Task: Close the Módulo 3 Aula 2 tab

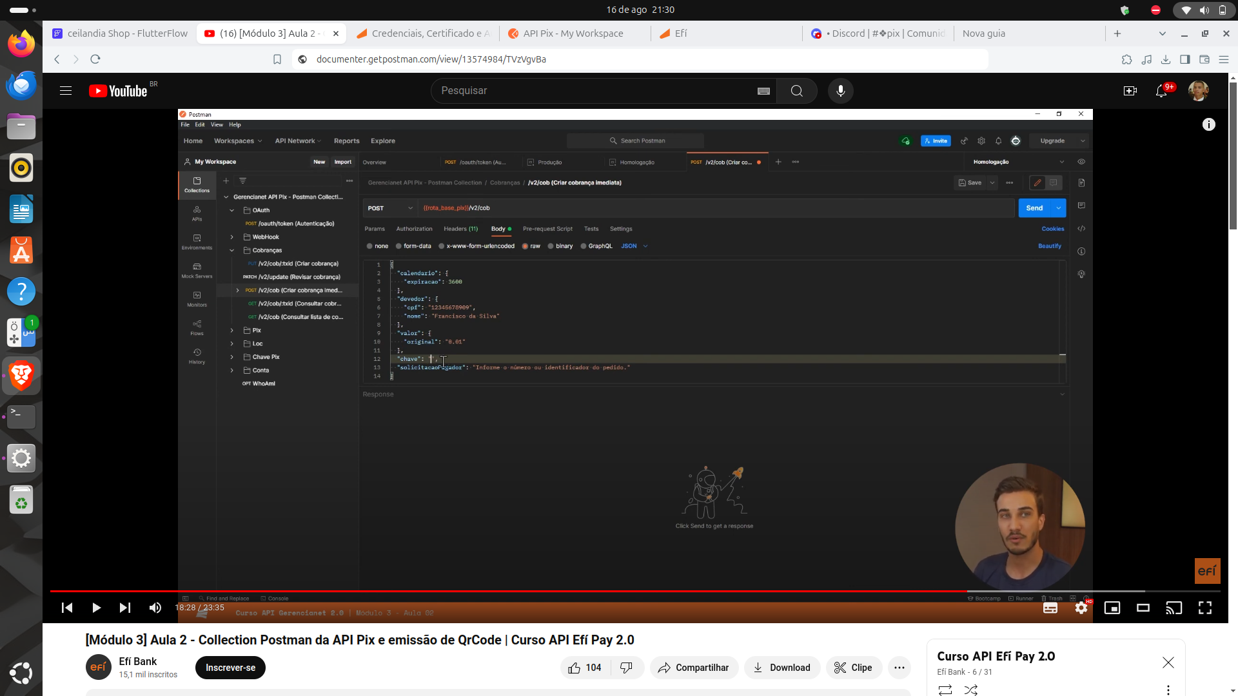Action: [x=336, y=34]
